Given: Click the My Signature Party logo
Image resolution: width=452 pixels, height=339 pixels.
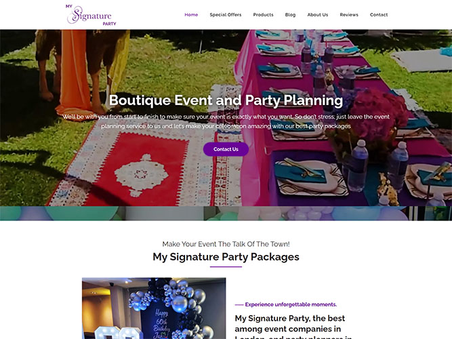Looking at the screenshot, I should [91, 15].
